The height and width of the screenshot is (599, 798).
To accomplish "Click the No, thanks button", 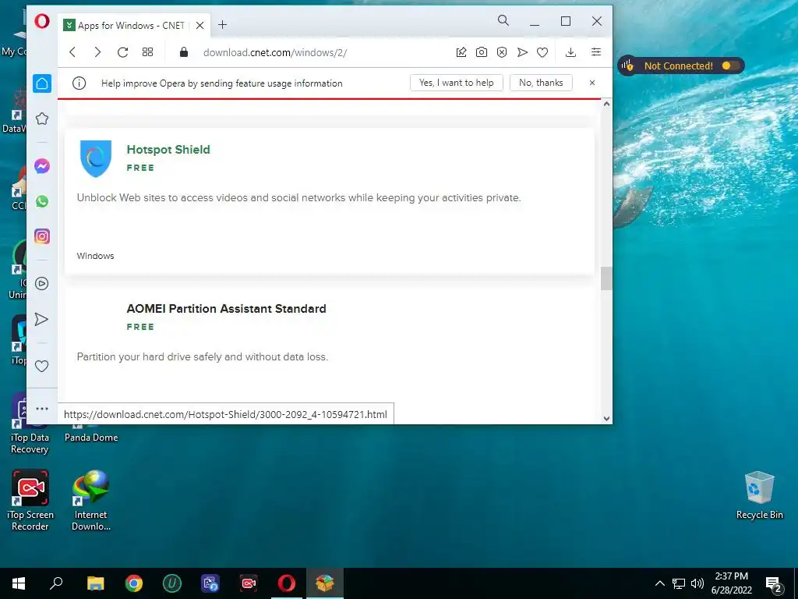I will 541,83.
